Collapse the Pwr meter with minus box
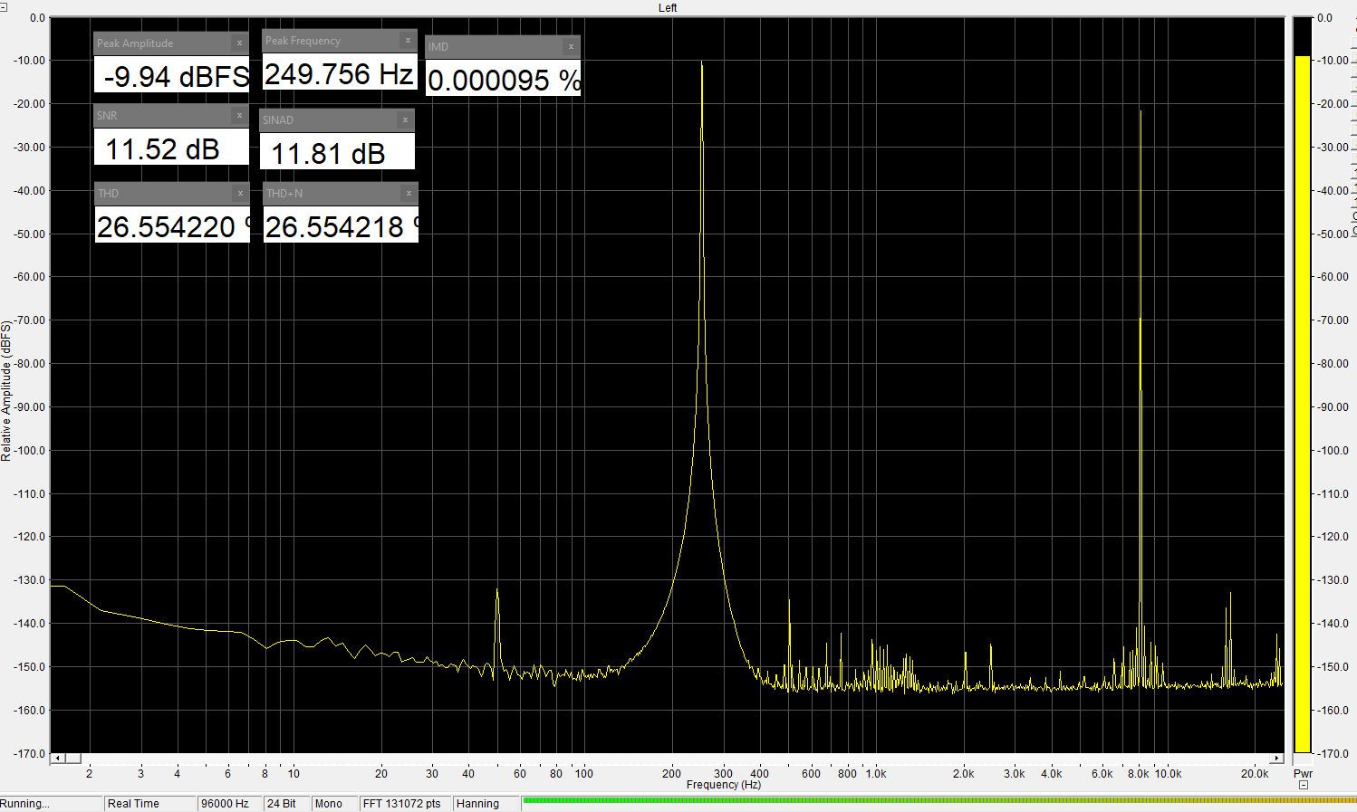This screenshot has height=812, width=1357. pos(1303,785)
